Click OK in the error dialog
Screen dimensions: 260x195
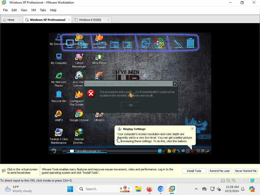[x=131, y=105]
